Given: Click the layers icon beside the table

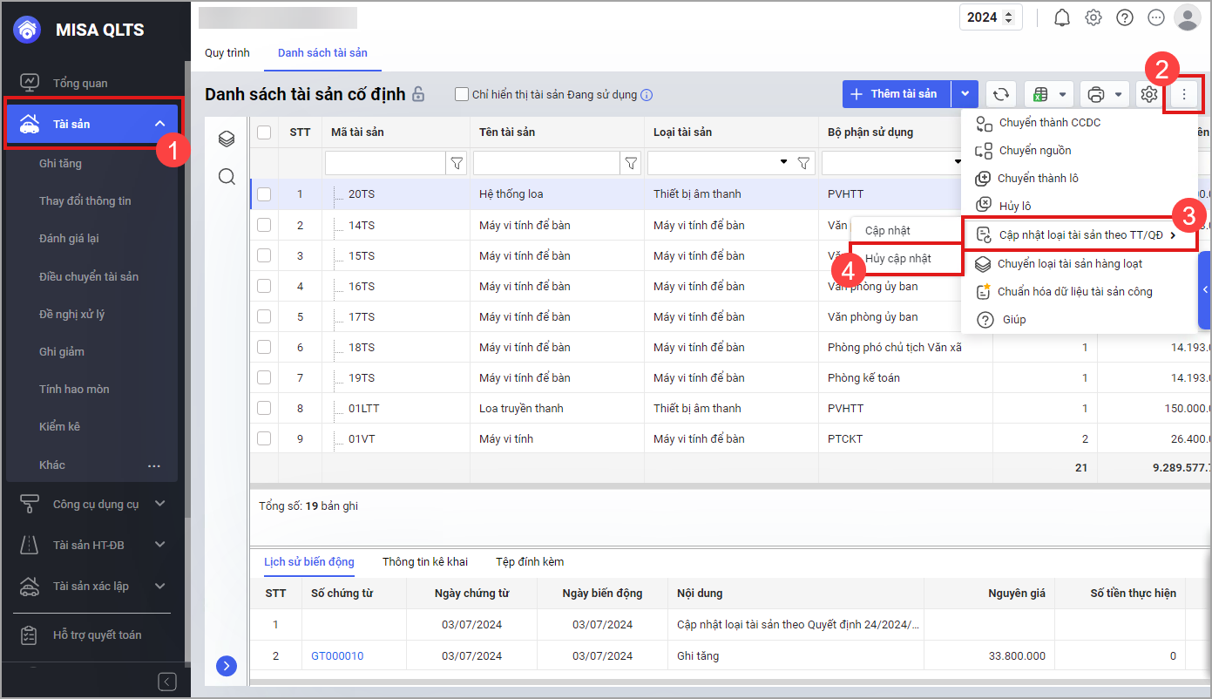Looking at the screenshot, I should [227, 139].
